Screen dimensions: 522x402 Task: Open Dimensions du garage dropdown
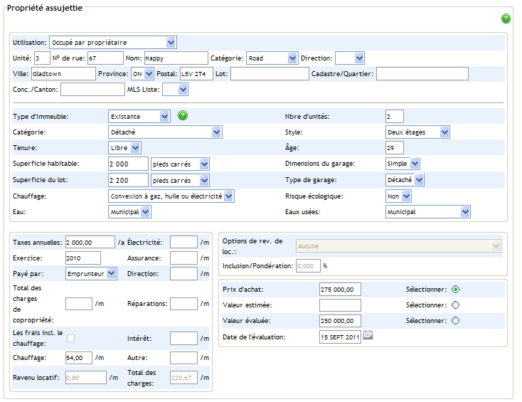point(403,164)
